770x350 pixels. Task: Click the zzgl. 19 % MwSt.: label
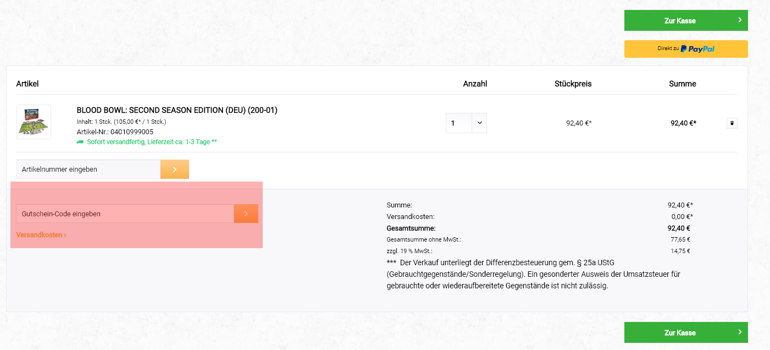pos(409,251)
